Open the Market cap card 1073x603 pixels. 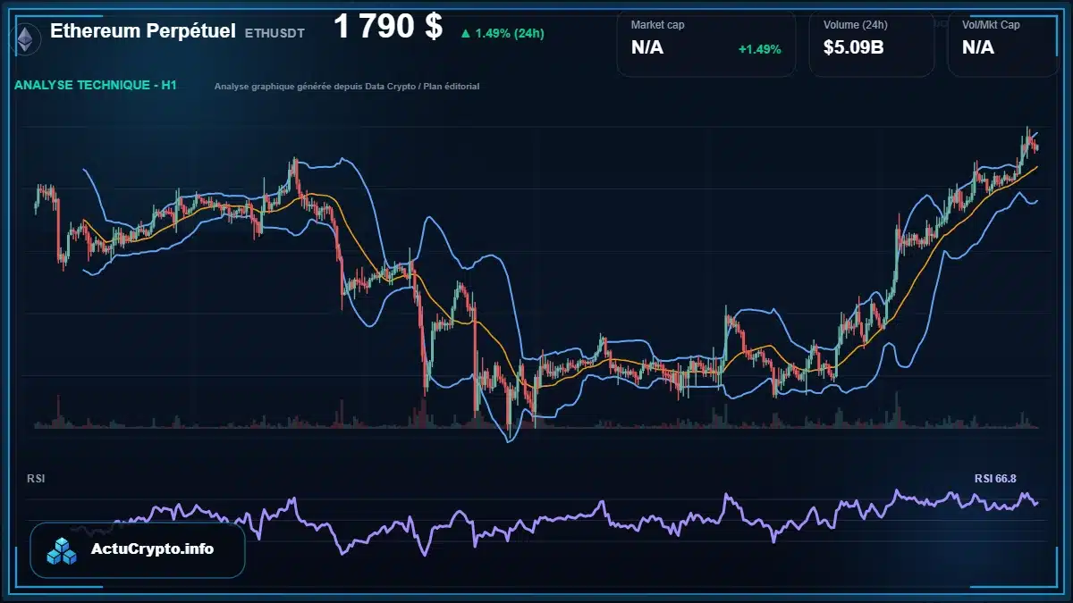click(x=706, y=44)
